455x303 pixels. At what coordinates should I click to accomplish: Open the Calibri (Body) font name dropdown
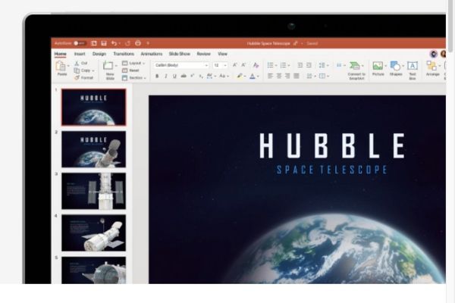tap(181, 65)
